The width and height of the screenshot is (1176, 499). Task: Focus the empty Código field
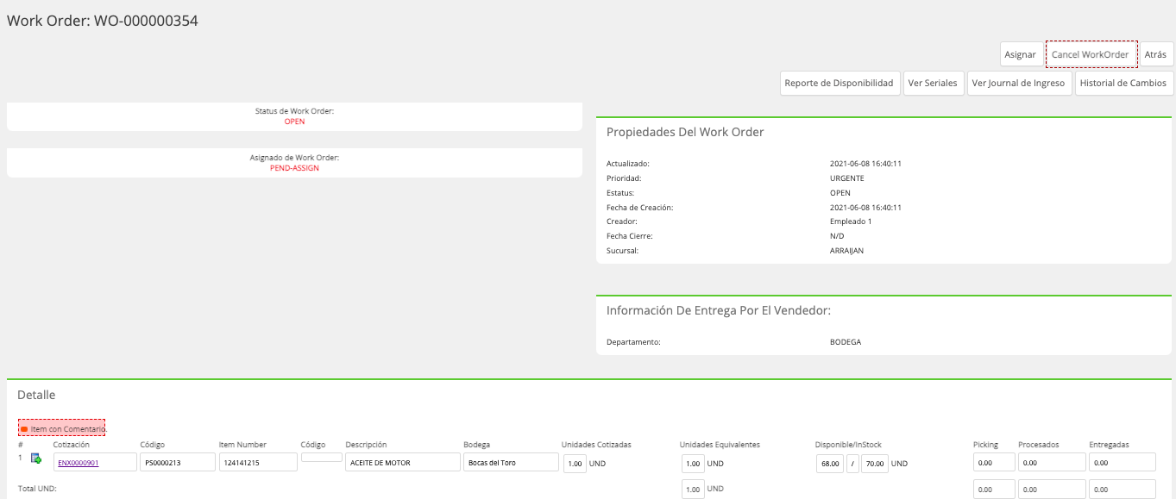pos(321,457)
